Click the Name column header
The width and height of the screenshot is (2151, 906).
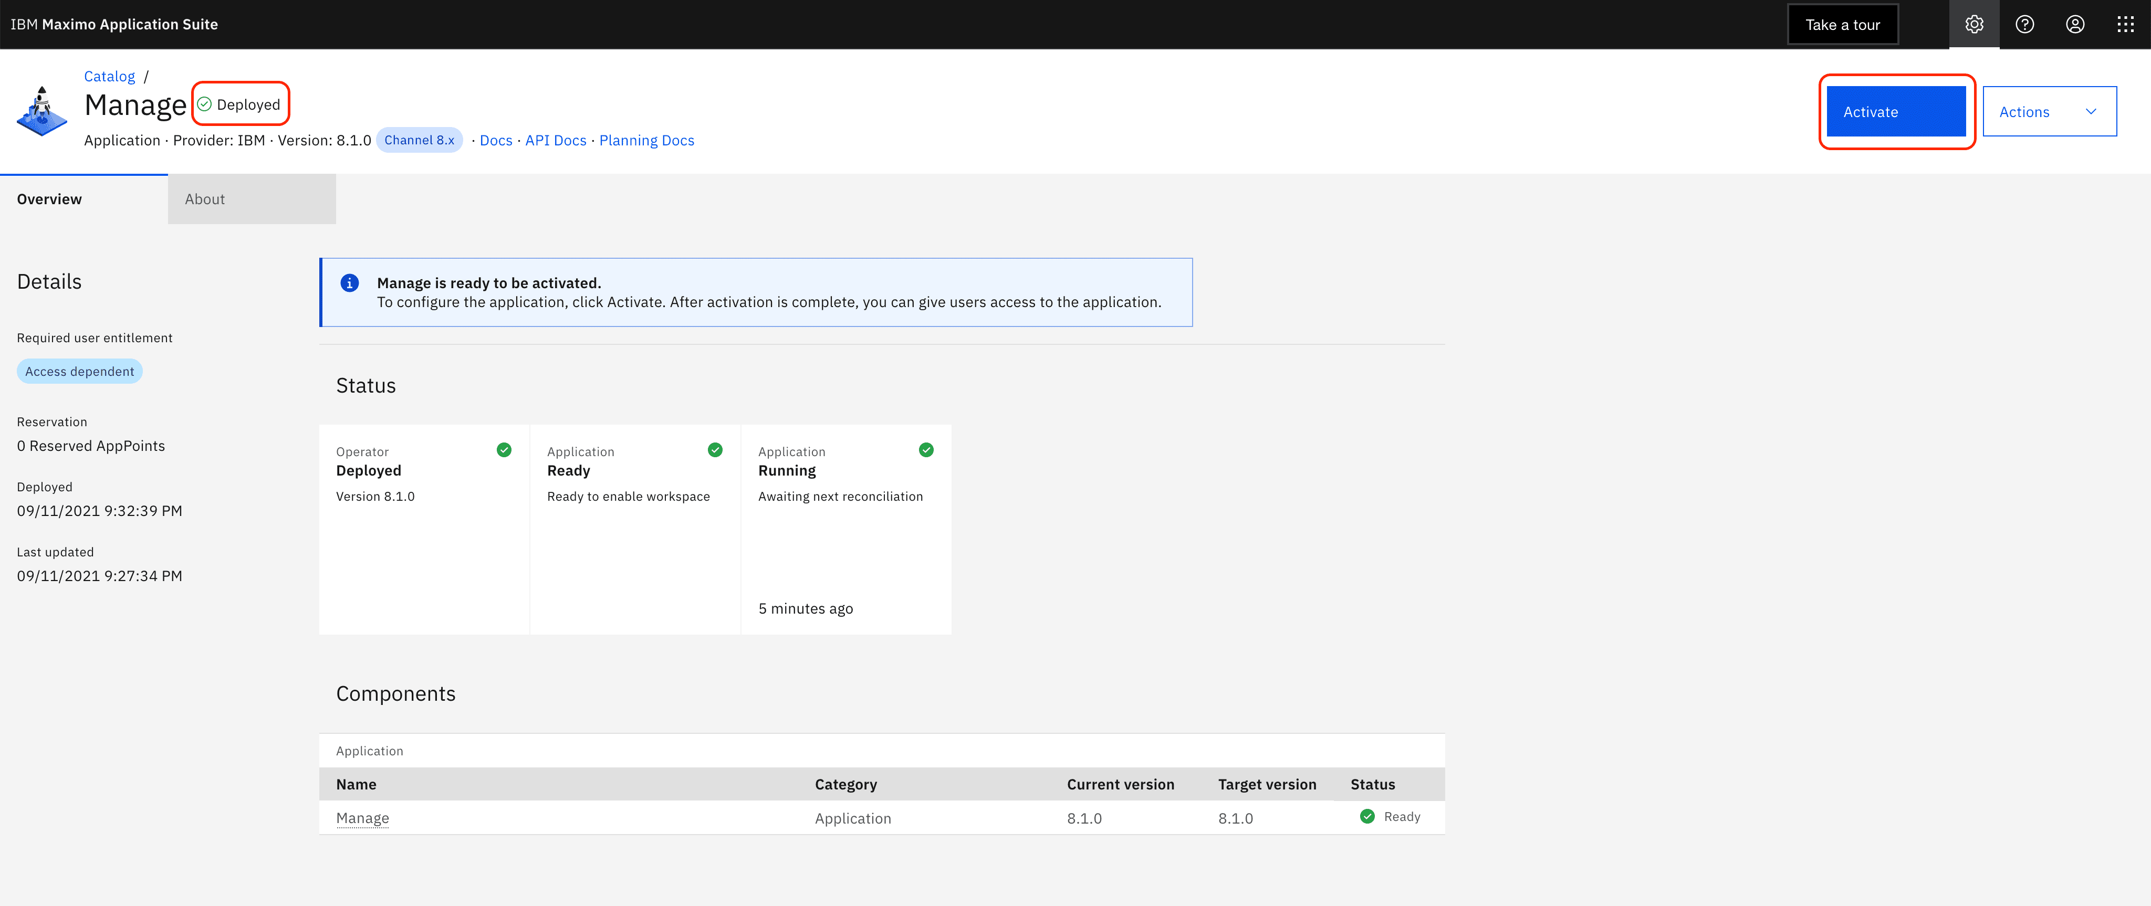(x=357, y=784)
